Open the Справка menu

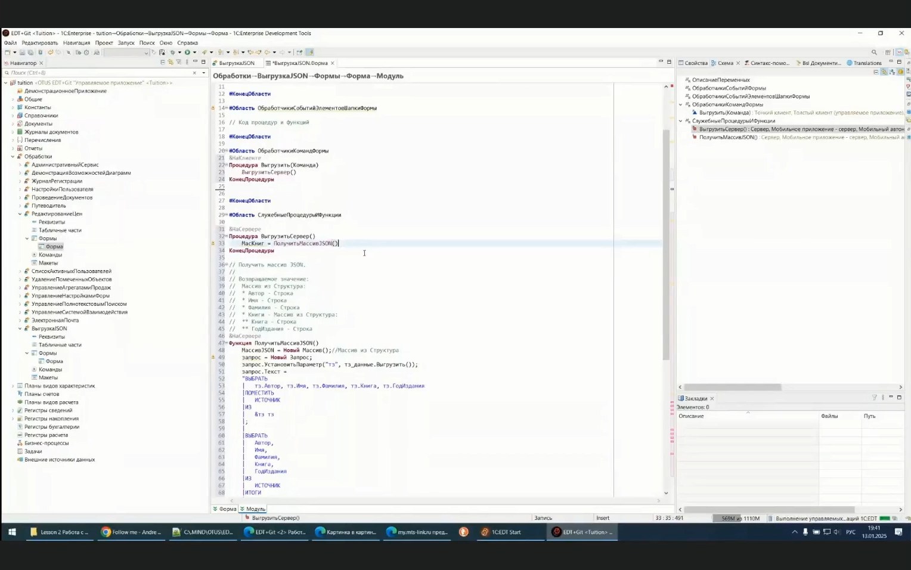187,43
